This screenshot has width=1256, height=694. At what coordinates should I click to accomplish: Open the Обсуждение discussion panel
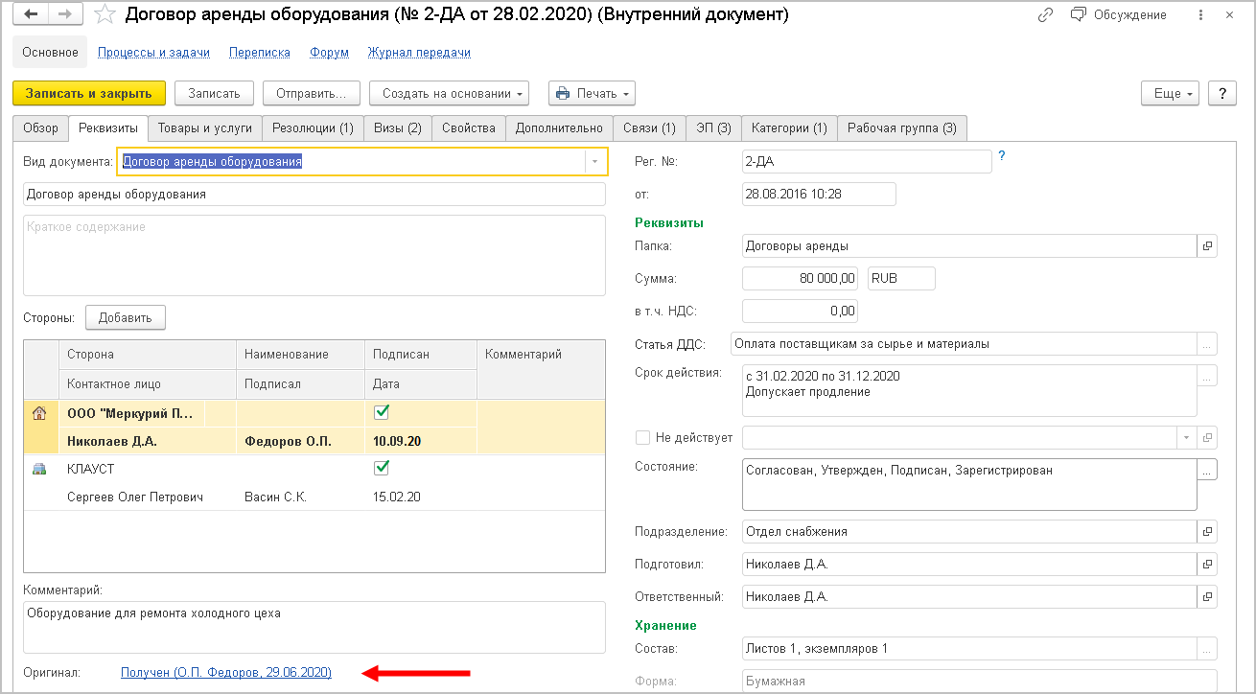point(1119,15)
